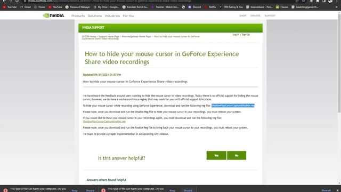Click the NVIDIA SUPPORT green banner title

(x=93, y=28)
